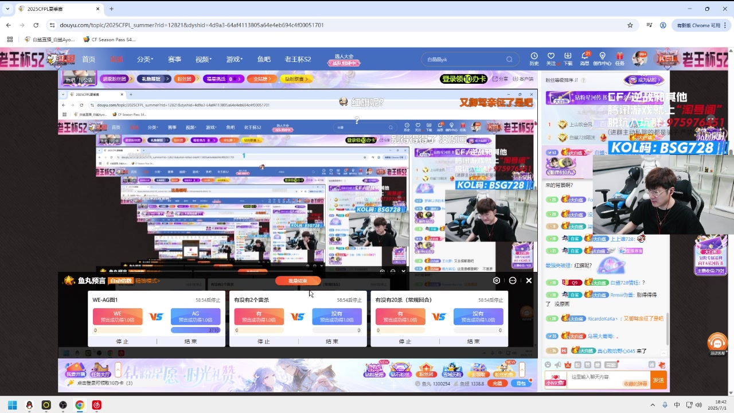The height and width of the screenshot is (413, 734).
Task: Click the chat input field 这里输入聊天内容
Action: (x=609, y=380)
